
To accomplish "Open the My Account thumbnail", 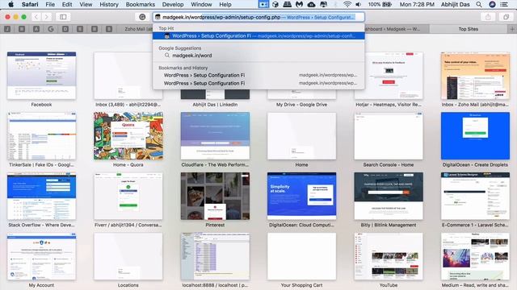I will click(x=41, y=256).
